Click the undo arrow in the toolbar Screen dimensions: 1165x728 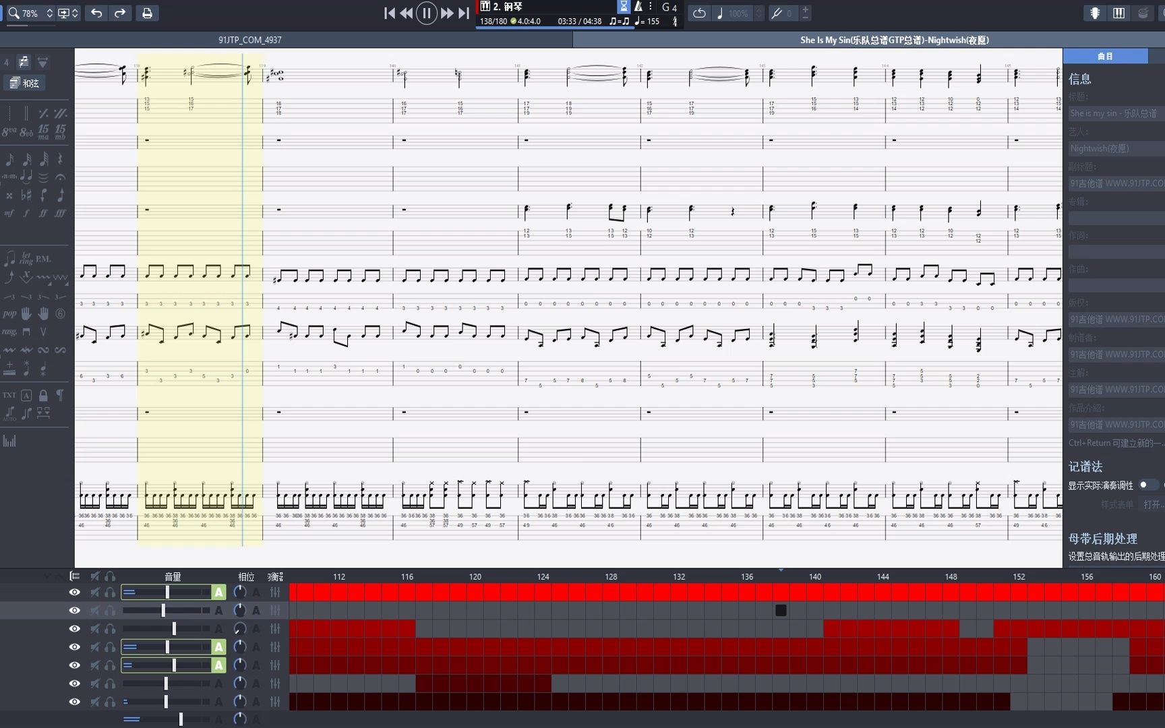click(96, 13)
